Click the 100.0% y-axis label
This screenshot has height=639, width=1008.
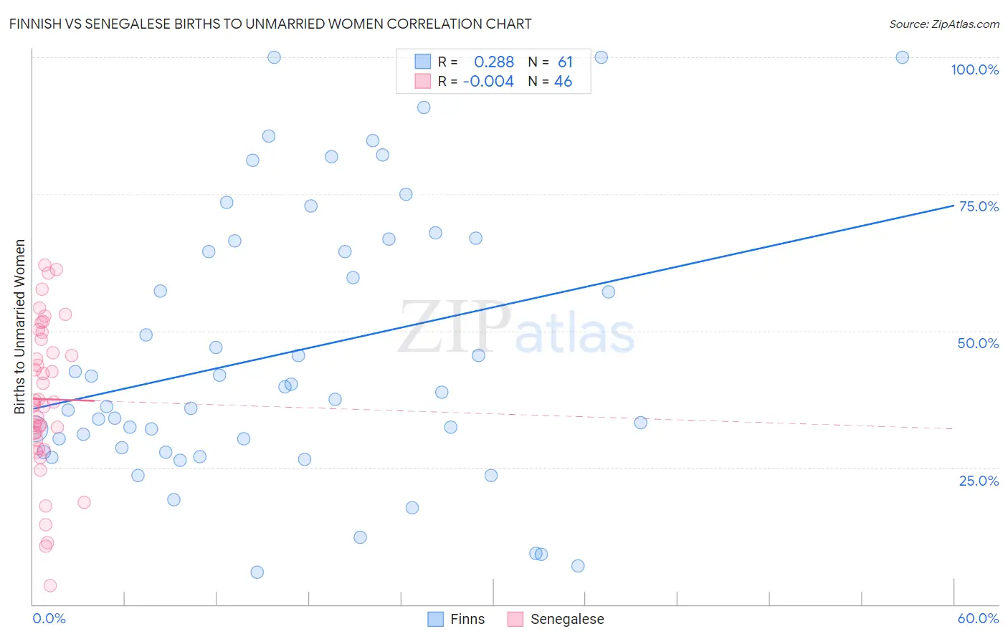975,69
